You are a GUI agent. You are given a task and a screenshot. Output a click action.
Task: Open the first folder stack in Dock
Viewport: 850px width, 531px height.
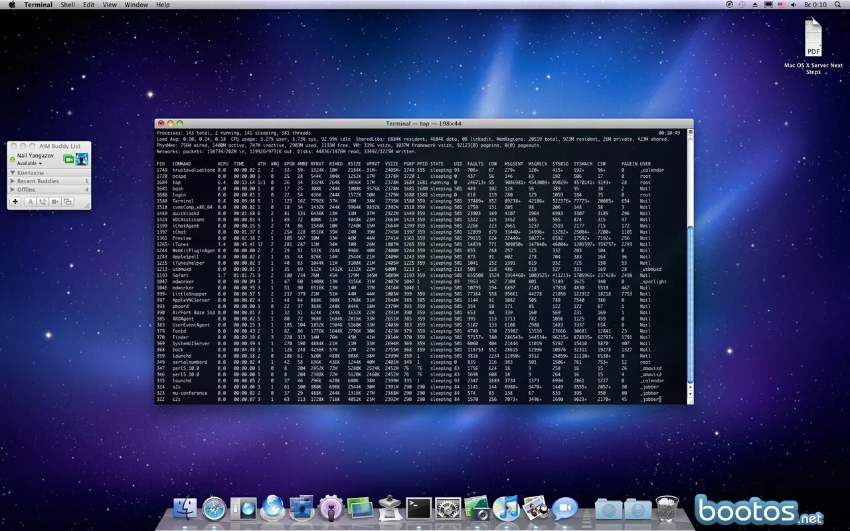[608, 509]
